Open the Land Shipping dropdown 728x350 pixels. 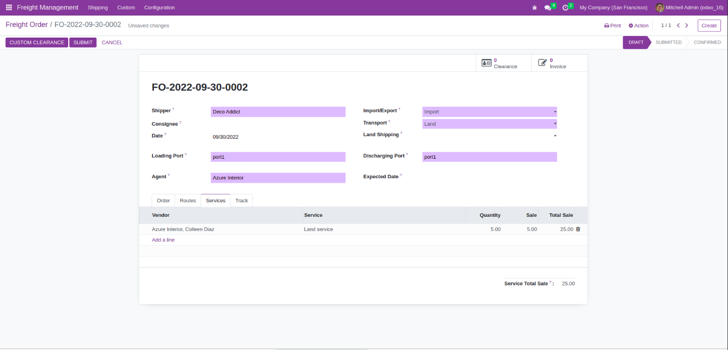[x=489, y=136]
